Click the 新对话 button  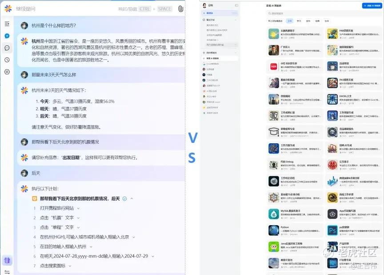point(220,13)
